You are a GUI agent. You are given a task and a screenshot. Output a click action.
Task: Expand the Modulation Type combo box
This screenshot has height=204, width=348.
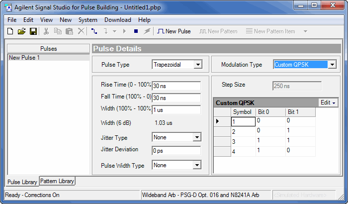[332, 64]
